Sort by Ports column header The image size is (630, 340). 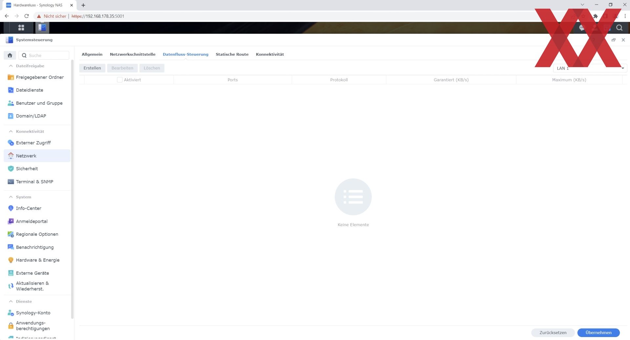point(233,80)
